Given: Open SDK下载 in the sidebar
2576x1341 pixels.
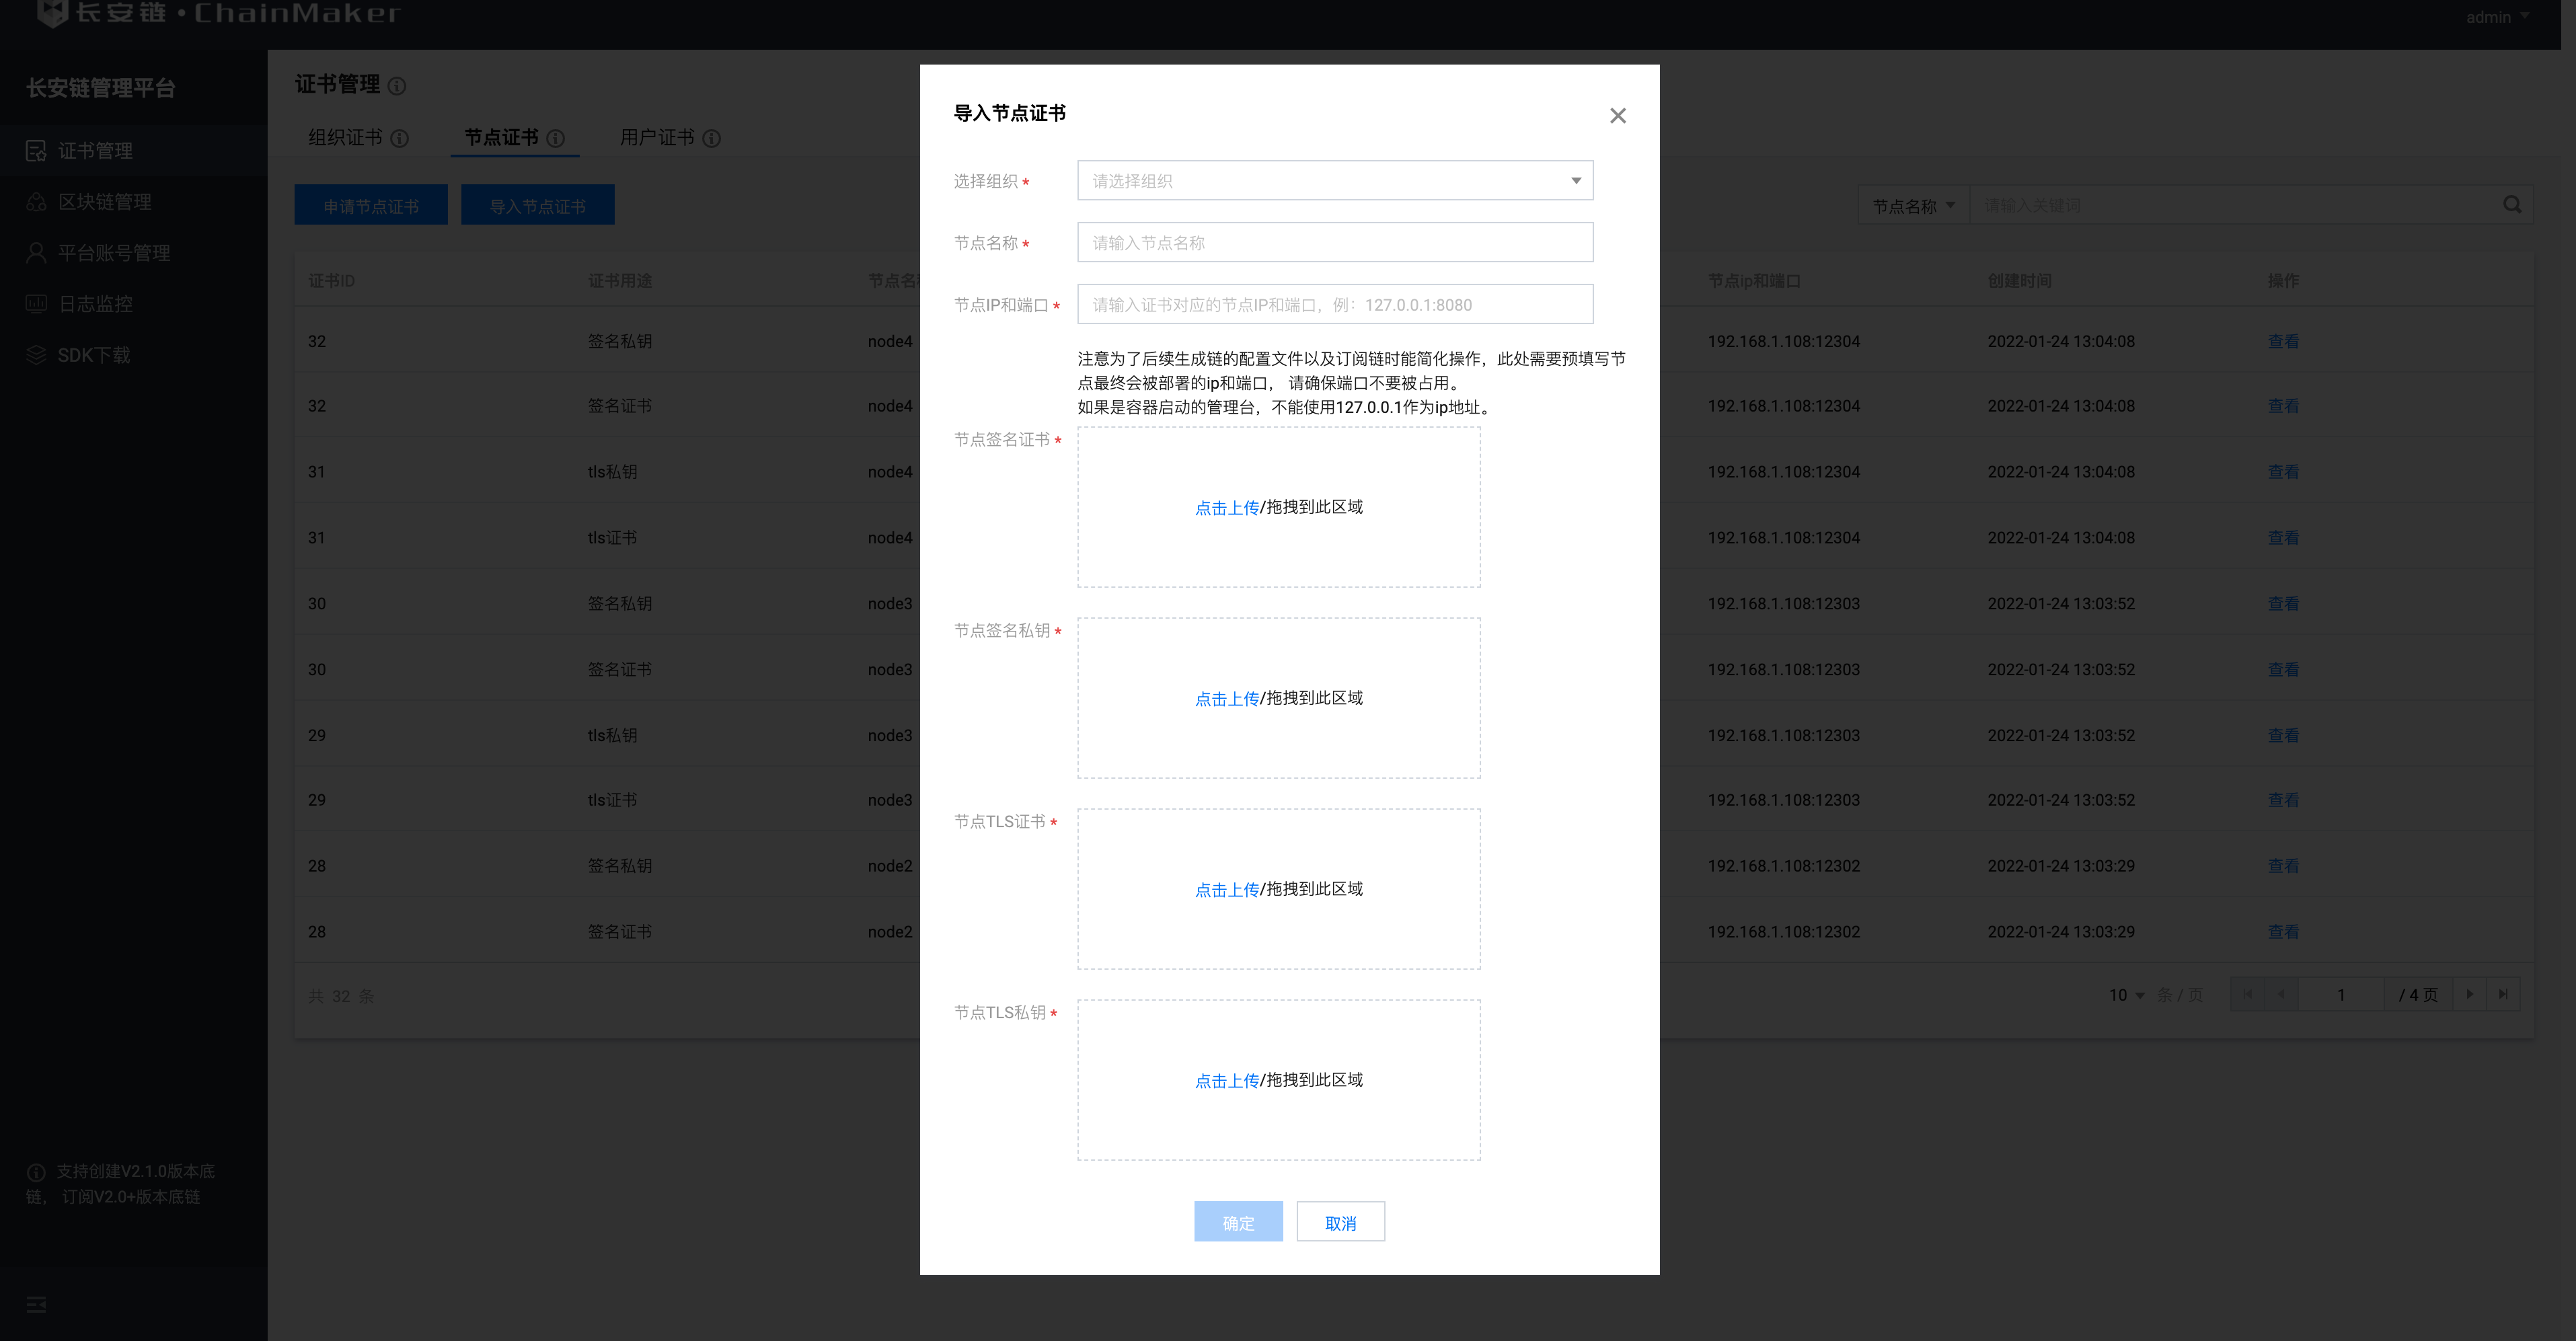Looking at the screenshot, I should click(134, 355).
